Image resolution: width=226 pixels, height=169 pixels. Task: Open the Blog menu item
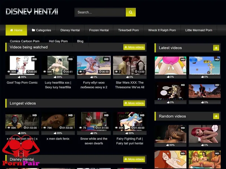click(80, 41)
